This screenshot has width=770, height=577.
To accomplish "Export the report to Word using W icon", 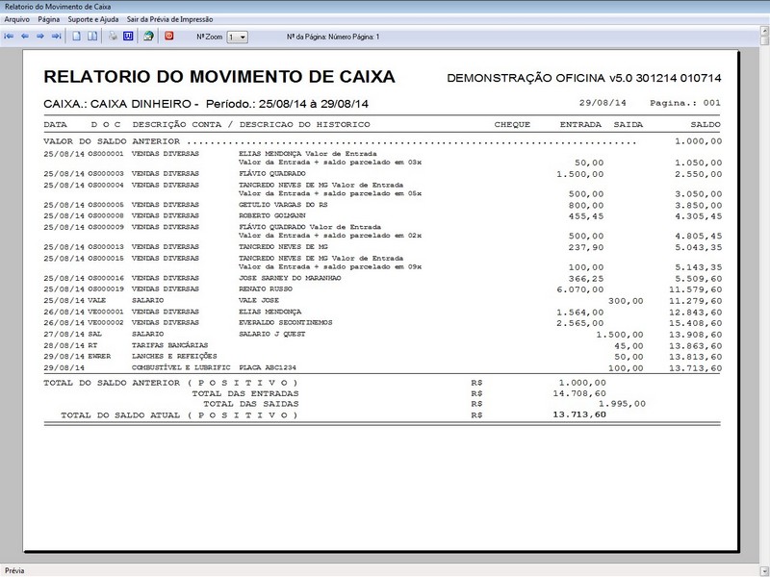I will (127, 37).
